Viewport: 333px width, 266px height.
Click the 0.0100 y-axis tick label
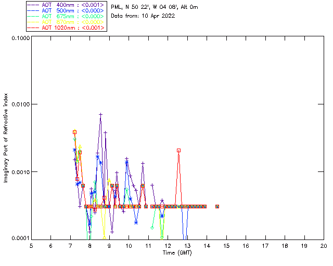coord(21,104)
